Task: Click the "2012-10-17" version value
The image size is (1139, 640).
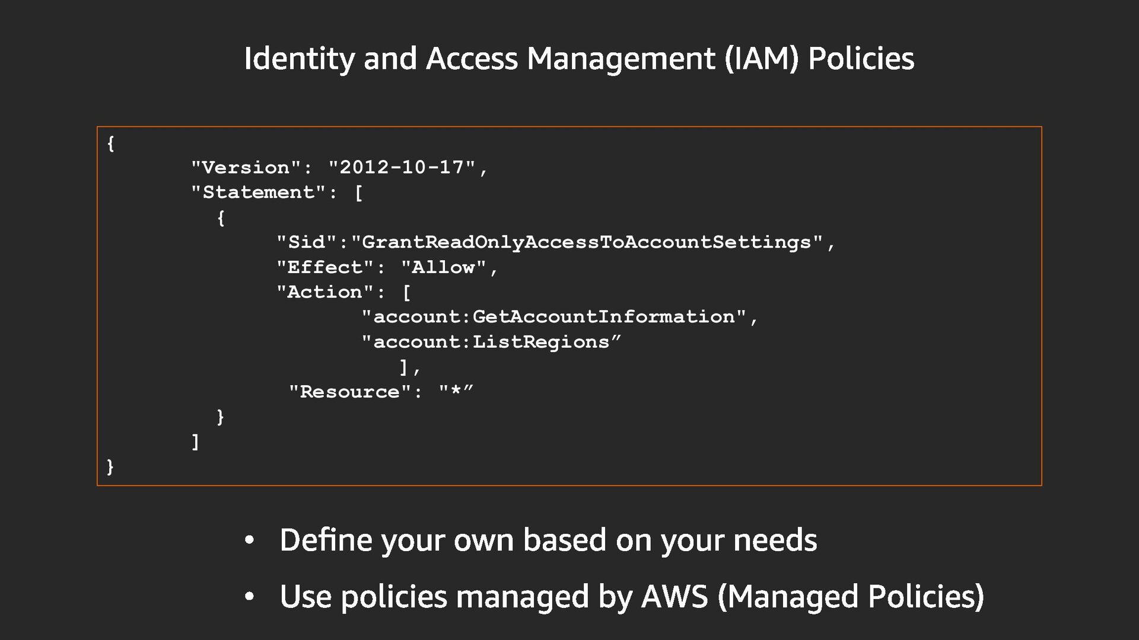Action: pyautogui.click(x=402, y=168)
